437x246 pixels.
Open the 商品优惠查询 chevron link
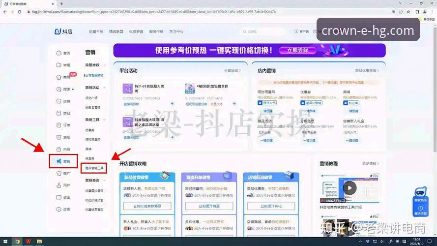point(367,70)
